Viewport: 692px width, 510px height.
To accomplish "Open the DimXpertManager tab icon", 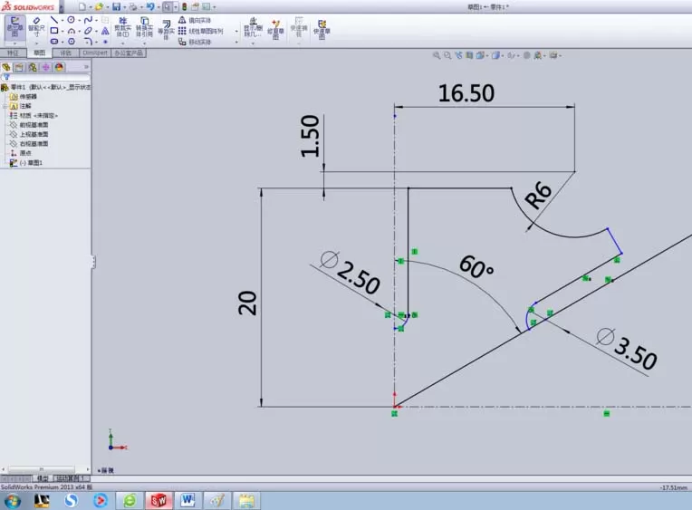I will [x=46, y=67].
